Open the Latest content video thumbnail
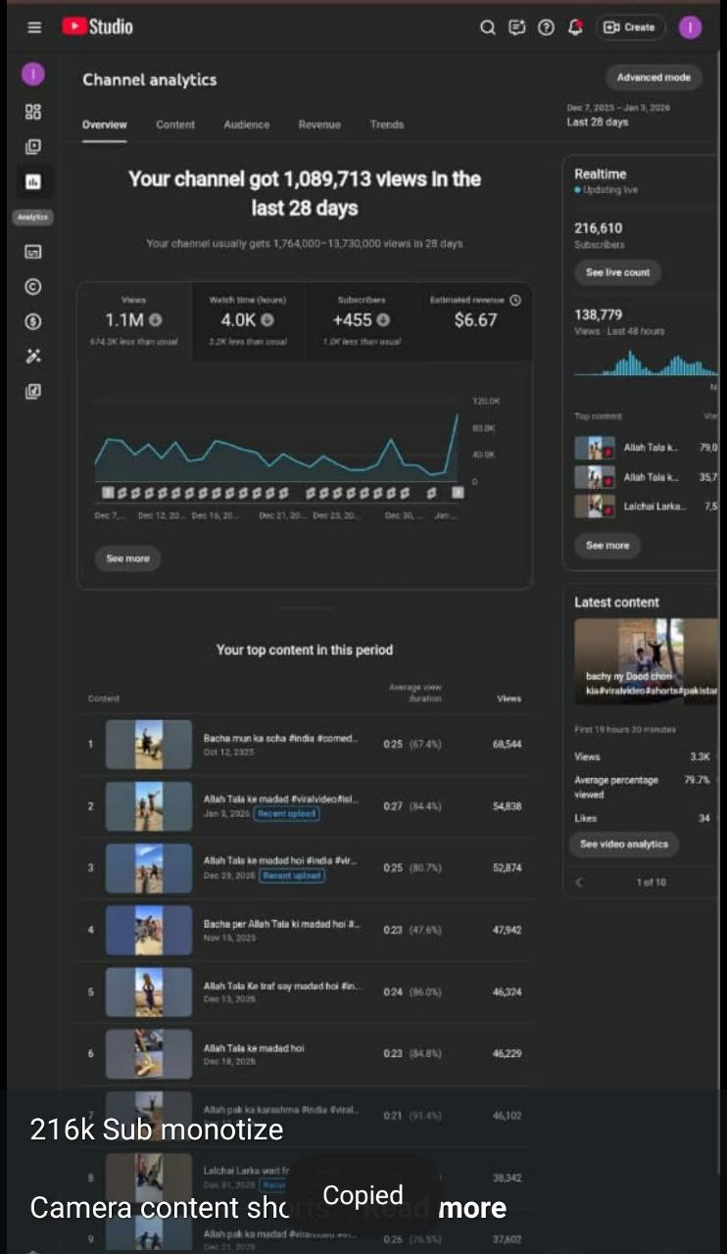 click(x=647, y=661)
